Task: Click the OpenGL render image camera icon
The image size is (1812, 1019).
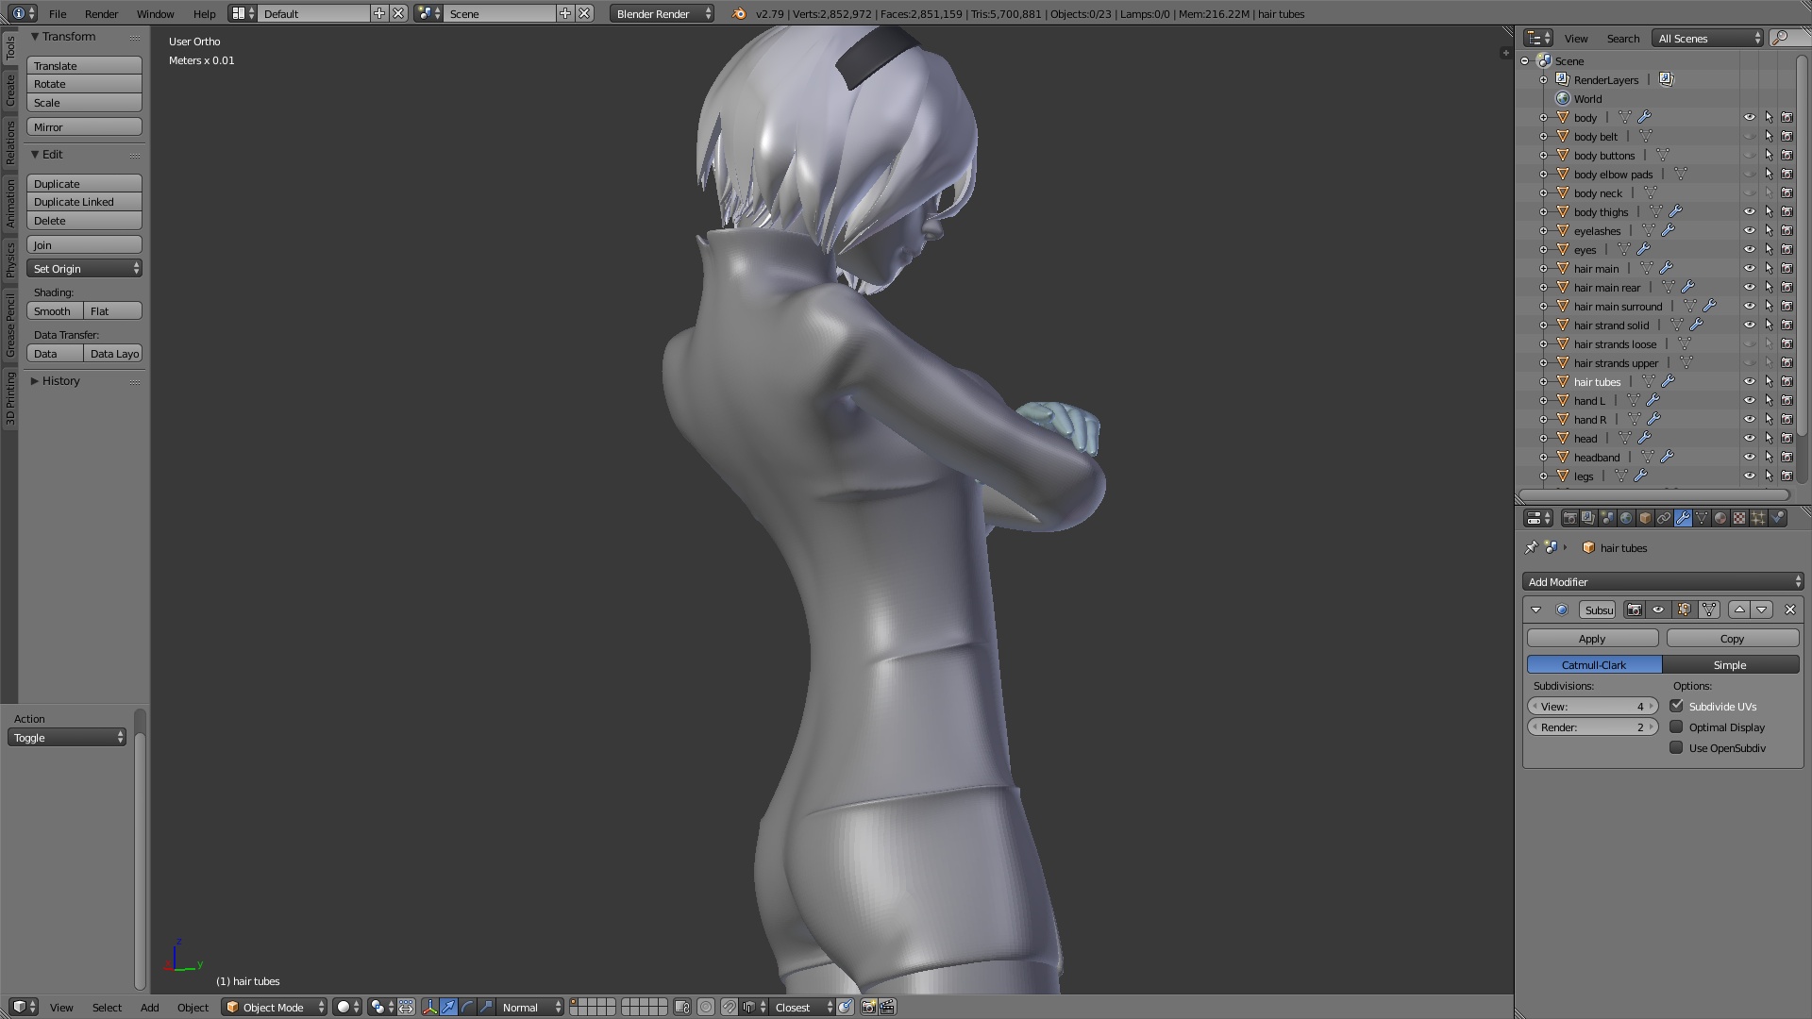Action: point(868,1007)
